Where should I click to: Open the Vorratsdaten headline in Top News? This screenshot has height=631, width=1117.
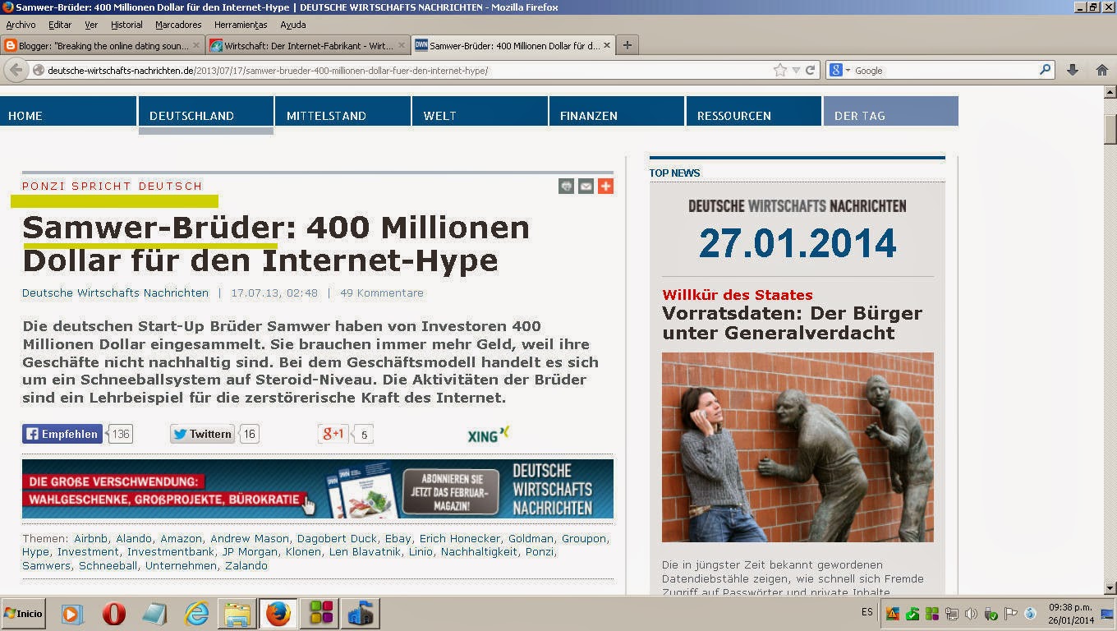point(792,323)
